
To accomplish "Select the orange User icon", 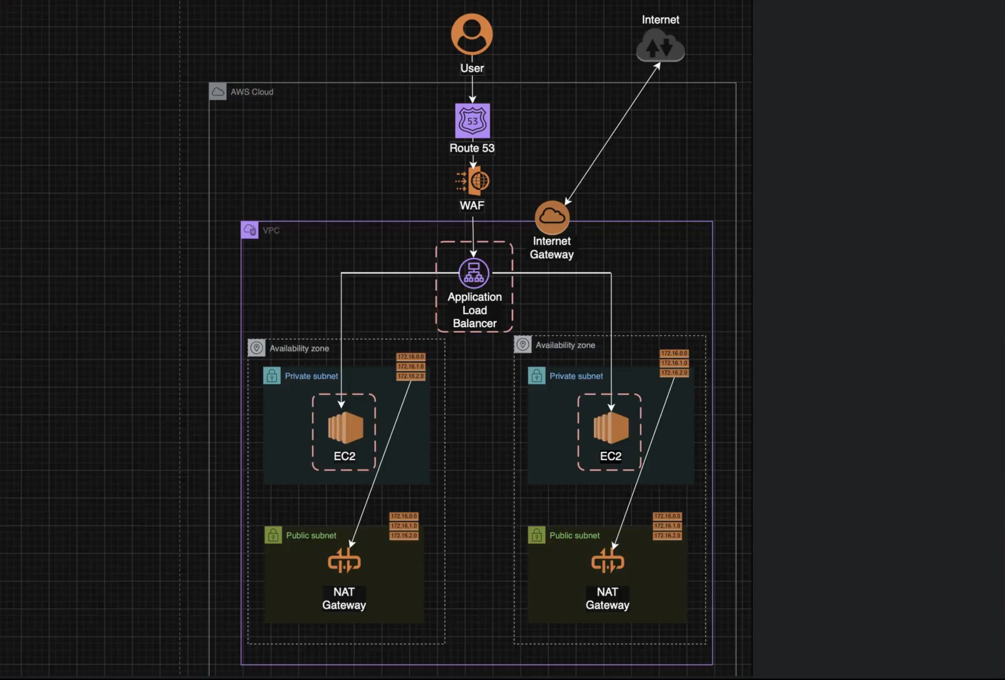I will tap(472, 34).
